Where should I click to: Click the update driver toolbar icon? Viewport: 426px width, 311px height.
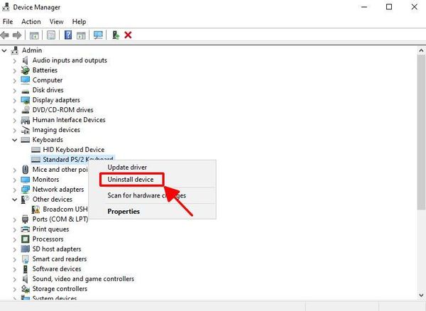tap(116, 35)
